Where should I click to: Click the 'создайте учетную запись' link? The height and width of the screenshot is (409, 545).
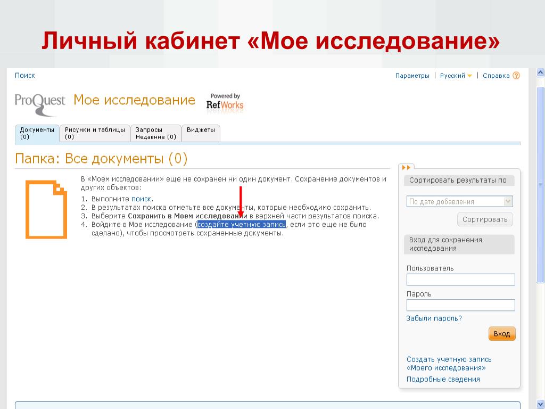(242, 225)
